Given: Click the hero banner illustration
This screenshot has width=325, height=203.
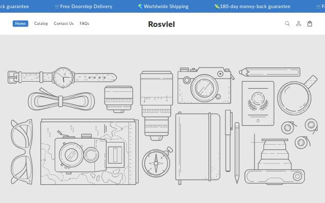Looking at the screenshot, I should click(162, 119).
